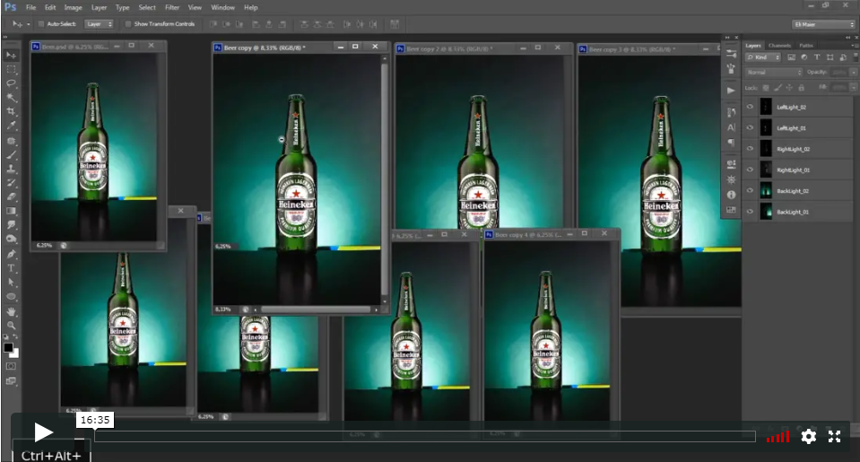Image resolution: width=860 pixels, height=462 pixels.
Task: Open the Auto-Select Layer dropdown
Action: tap(99, 24)
